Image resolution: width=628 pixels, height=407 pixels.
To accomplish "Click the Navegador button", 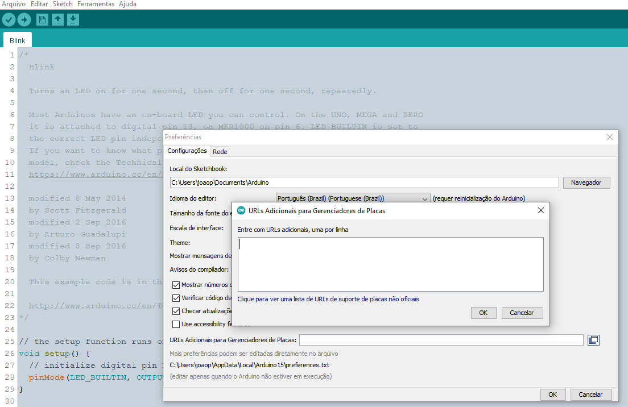I will [586, 182].
